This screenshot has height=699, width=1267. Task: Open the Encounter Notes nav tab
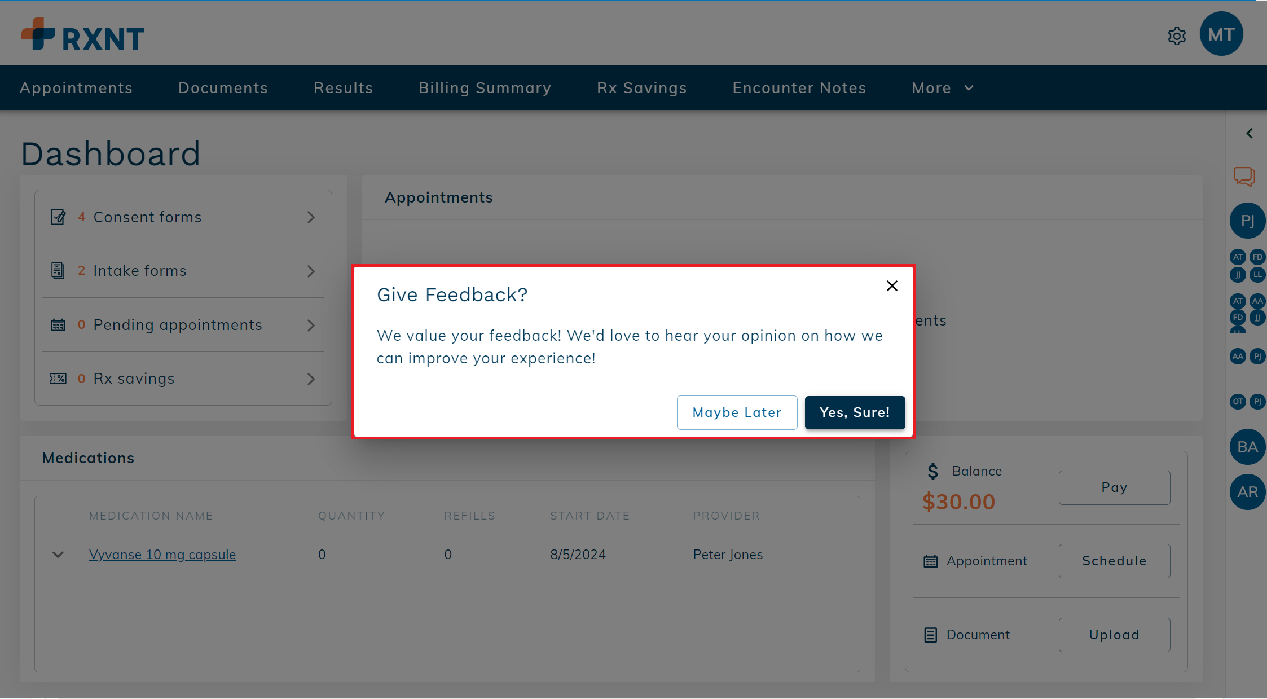click(799, 88)
